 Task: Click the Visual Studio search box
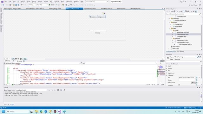pos(97,2)
